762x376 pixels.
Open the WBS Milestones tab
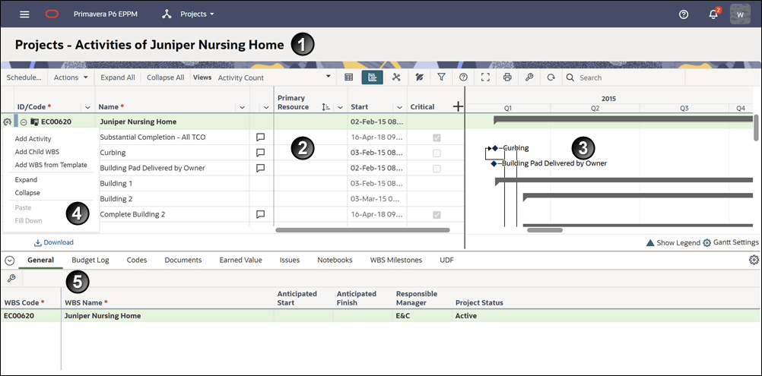pyautogui.click(x=396, y=260)
